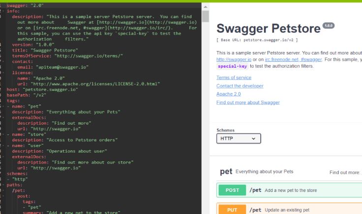
Task: Open the Contact the developer link
Action: tap(240, 86)
